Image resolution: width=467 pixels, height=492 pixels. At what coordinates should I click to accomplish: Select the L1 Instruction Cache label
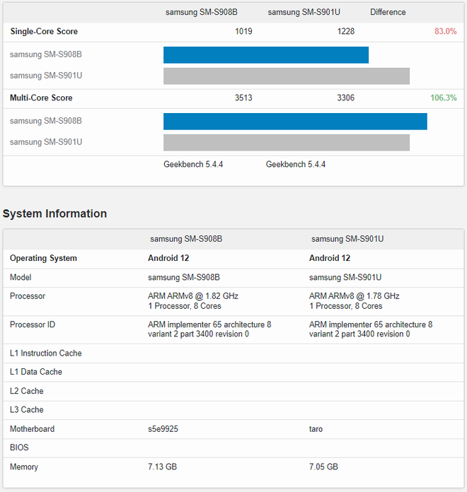(46, 353)
